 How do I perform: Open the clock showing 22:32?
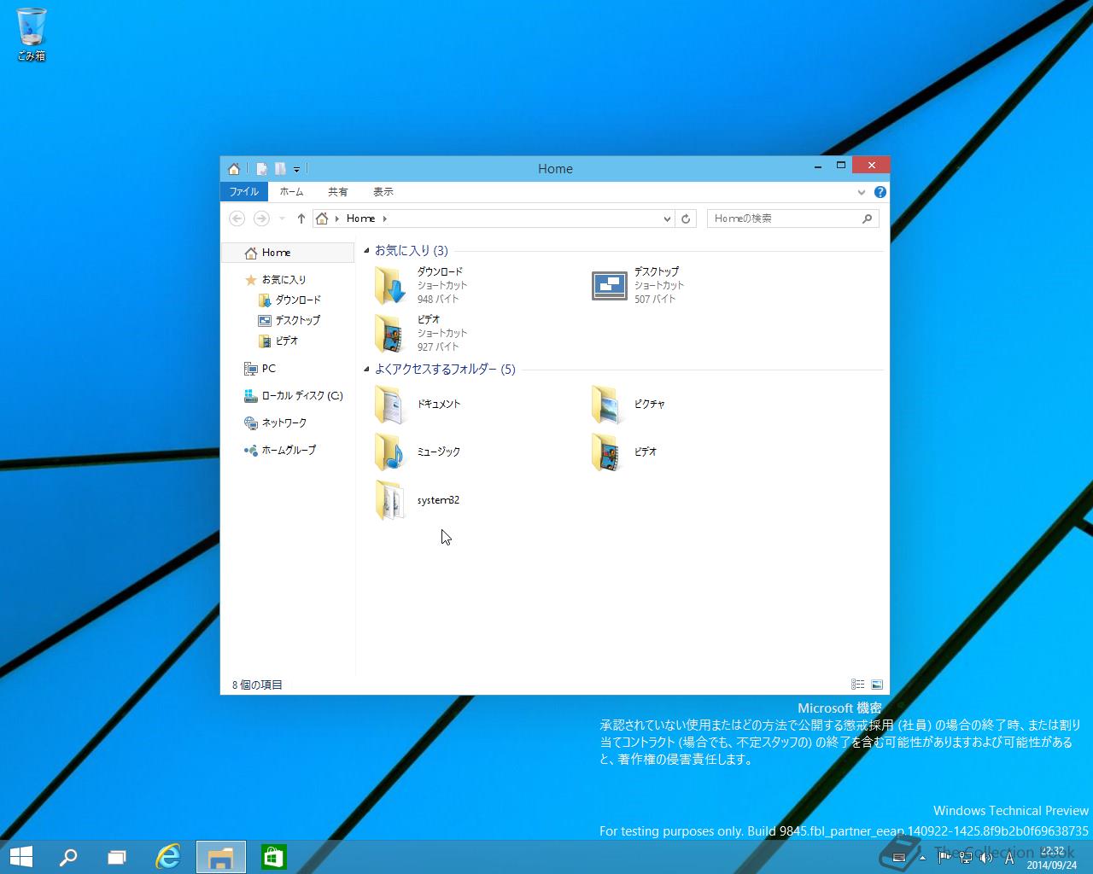(x=1052, y=858)
